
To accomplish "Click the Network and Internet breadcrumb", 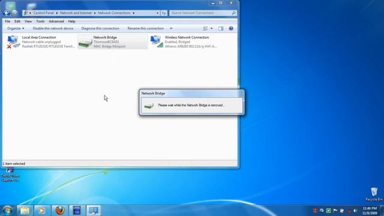I will coord(76,13).
